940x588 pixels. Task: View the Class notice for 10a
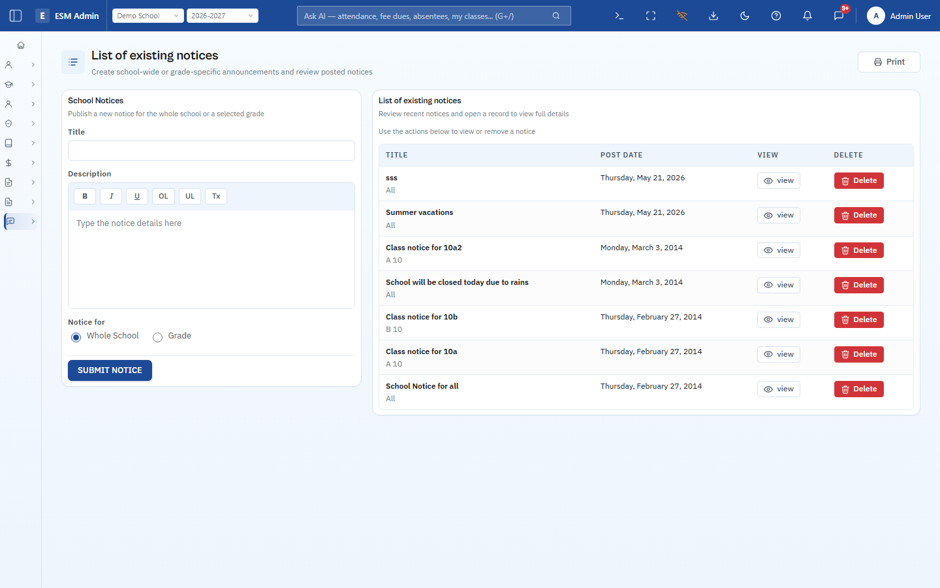[779, 354]
